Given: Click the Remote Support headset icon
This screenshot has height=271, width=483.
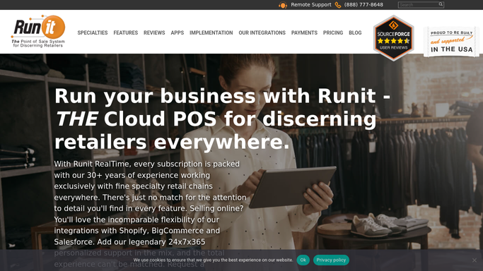Looking at the screenshot, I should [283, 5].
